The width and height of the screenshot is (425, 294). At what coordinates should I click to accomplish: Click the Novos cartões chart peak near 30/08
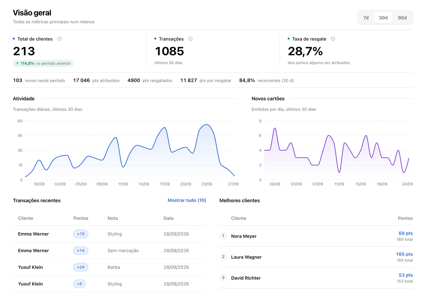[275, 128]
